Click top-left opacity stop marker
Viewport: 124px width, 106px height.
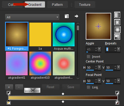click(x=9, y=93)
